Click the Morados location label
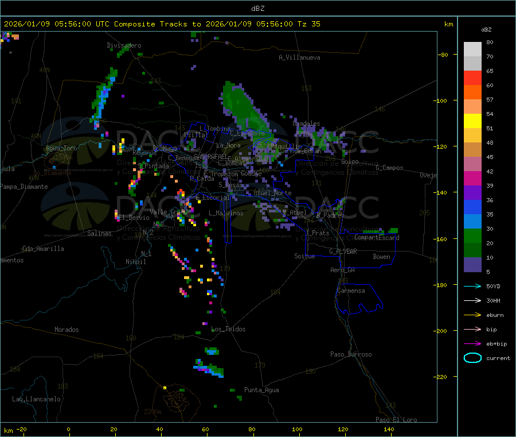The image size is (516, 437). pyautogui.click(x=67, y=330)
